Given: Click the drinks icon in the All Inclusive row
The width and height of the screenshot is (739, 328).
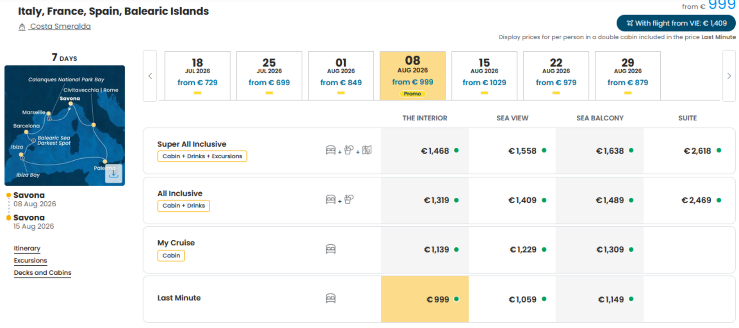Looking at the screenshot, I should tap(349, 199).
